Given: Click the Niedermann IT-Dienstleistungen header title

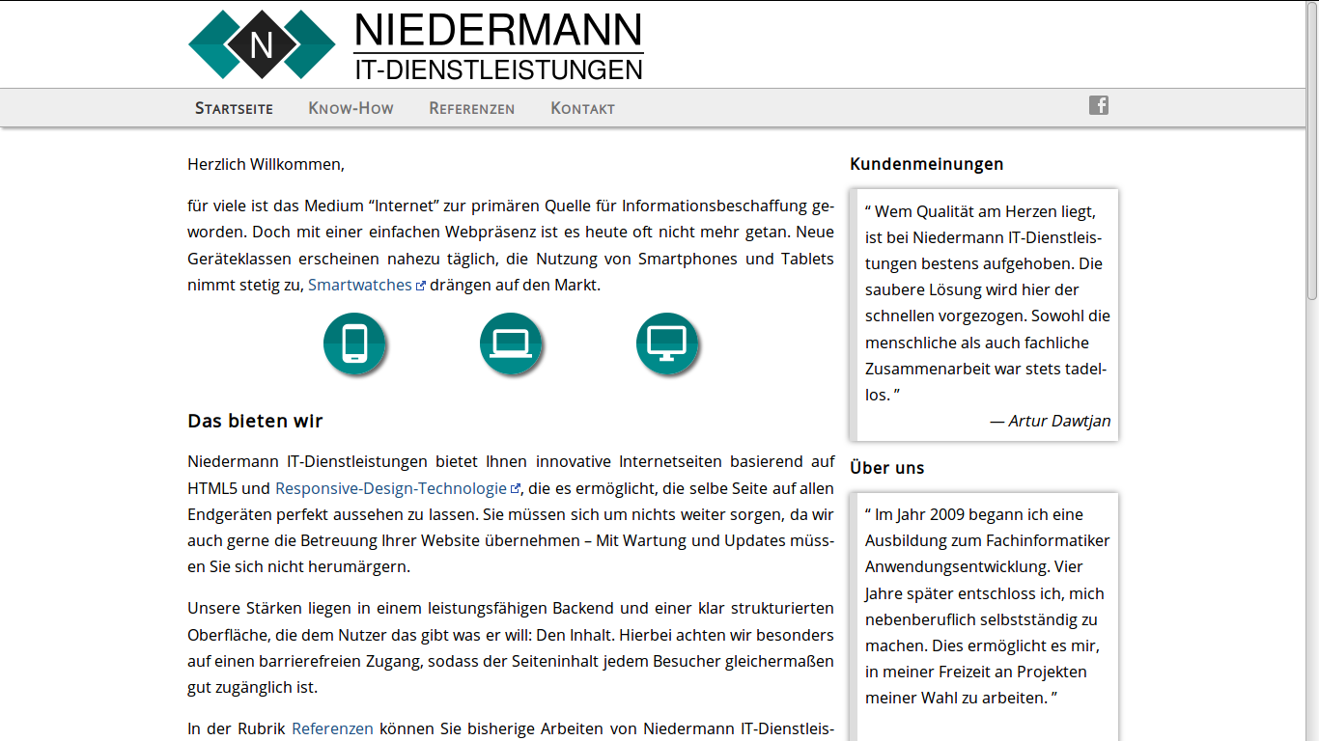Looking at the screenshot, I should click(498, 45).
